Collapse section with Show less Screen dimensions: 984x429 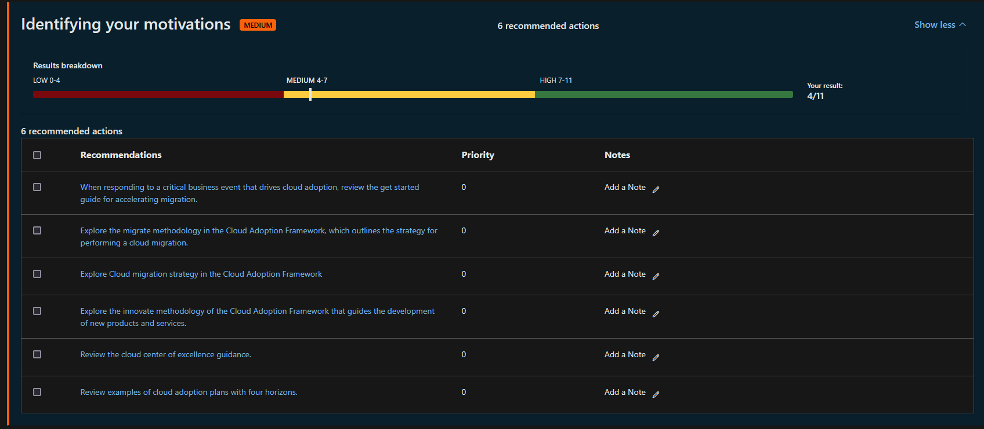[x=940, y=25]
